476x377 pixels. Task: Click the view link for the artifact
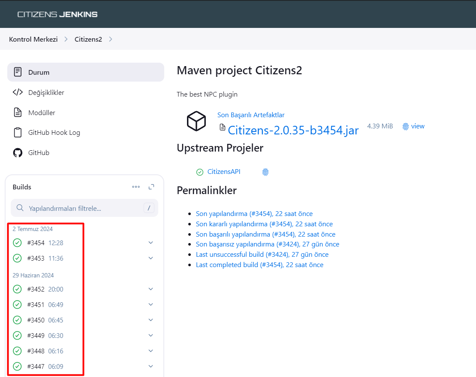point(418,126)
